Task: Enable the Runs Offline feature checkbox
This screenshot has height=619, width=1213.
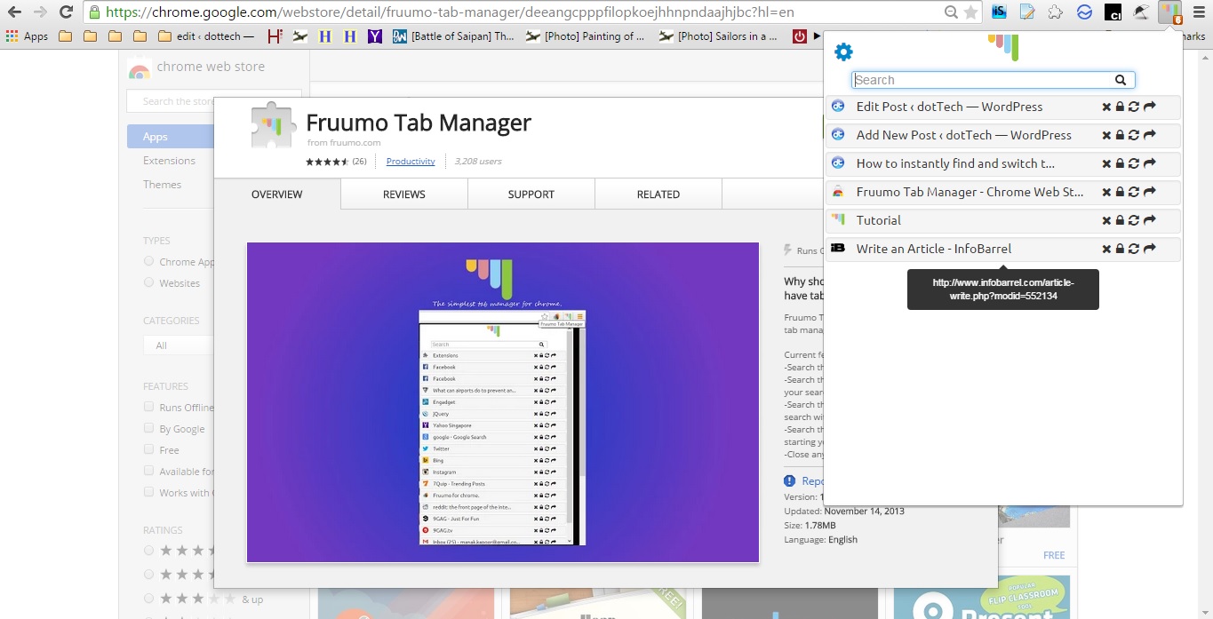Action: tap(148, 408)
